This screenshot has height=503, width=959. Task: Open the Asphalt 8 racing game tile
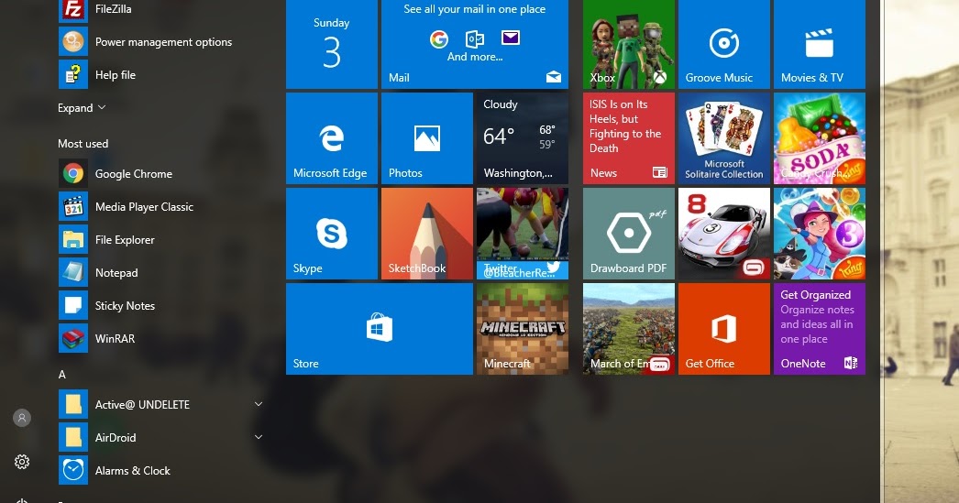point(724,234)
